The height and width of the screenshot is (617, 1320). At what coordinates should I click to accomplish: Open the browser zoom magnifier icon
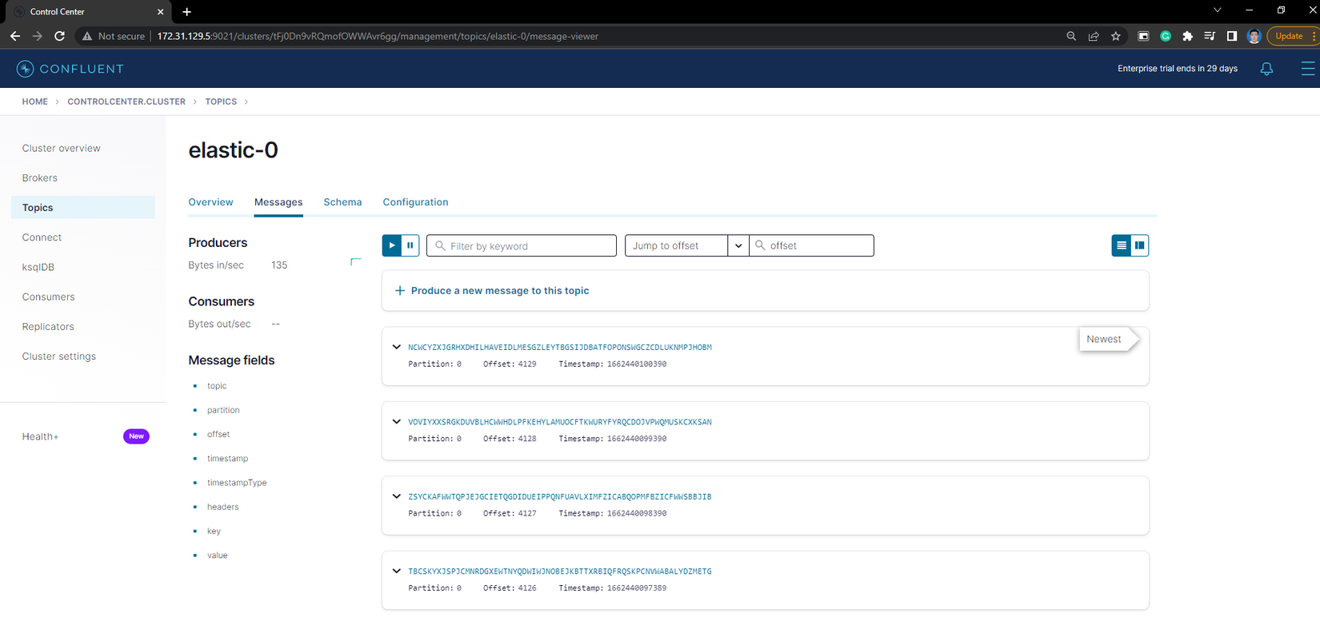1071,36
